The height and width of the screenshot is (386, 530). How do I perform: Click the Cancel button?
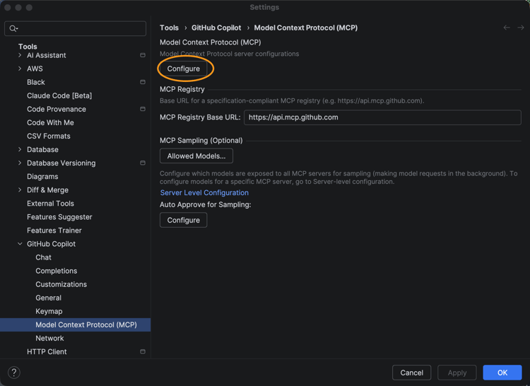coord(411,373)
